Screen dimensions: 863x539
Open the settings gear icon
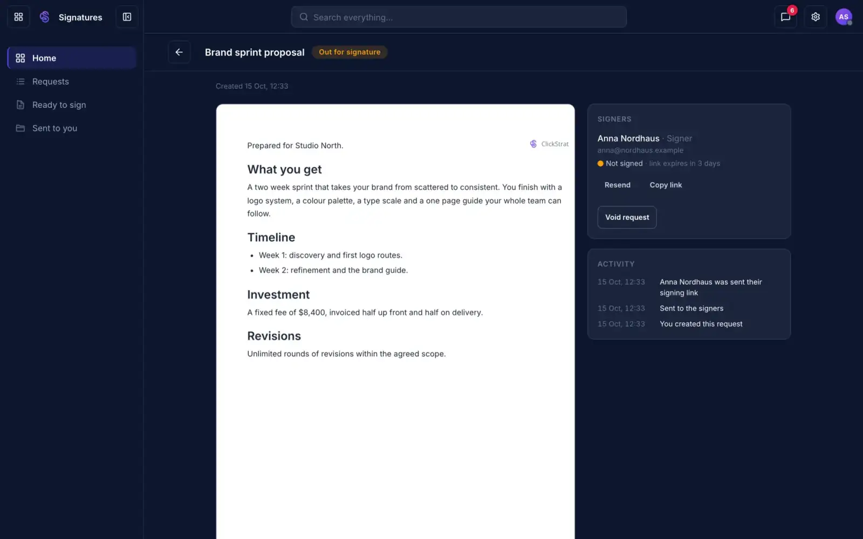(x=816, y=17)
